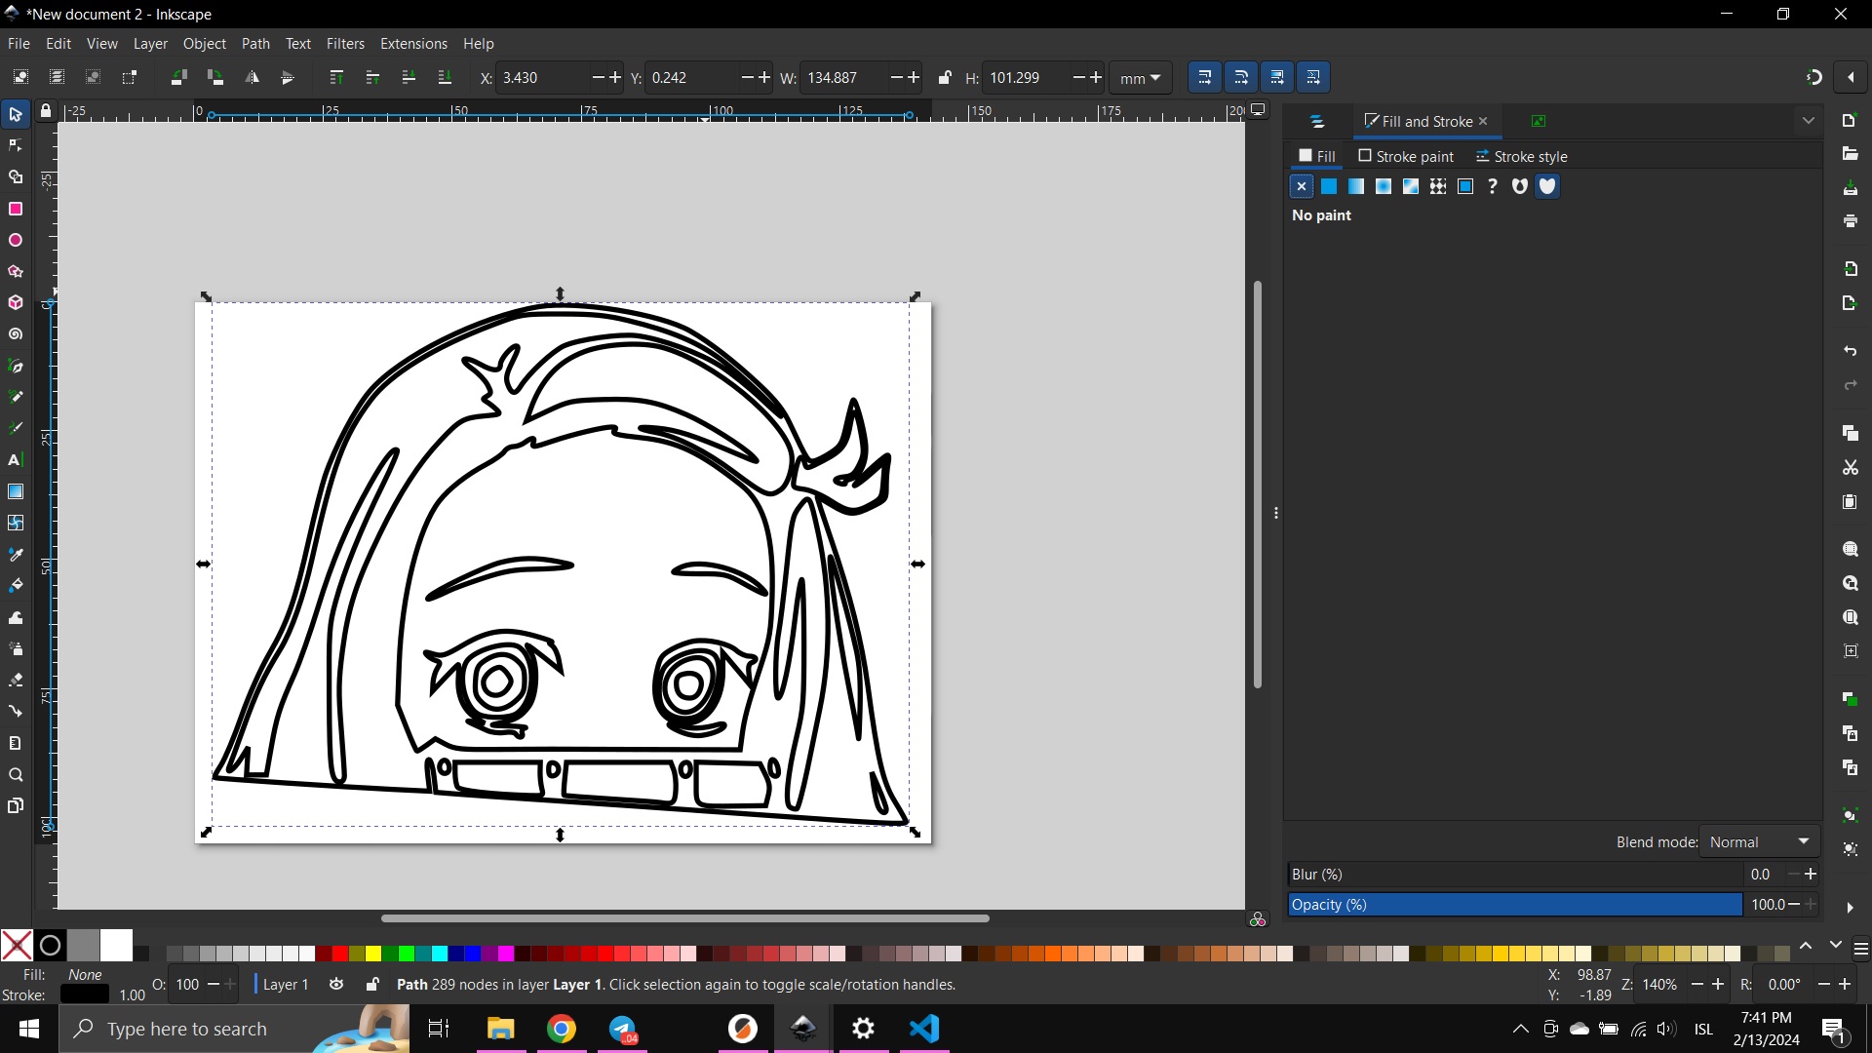The image size is (1872, 1053).
Task: Open the Object menu
Action: [x=204, y=44]
